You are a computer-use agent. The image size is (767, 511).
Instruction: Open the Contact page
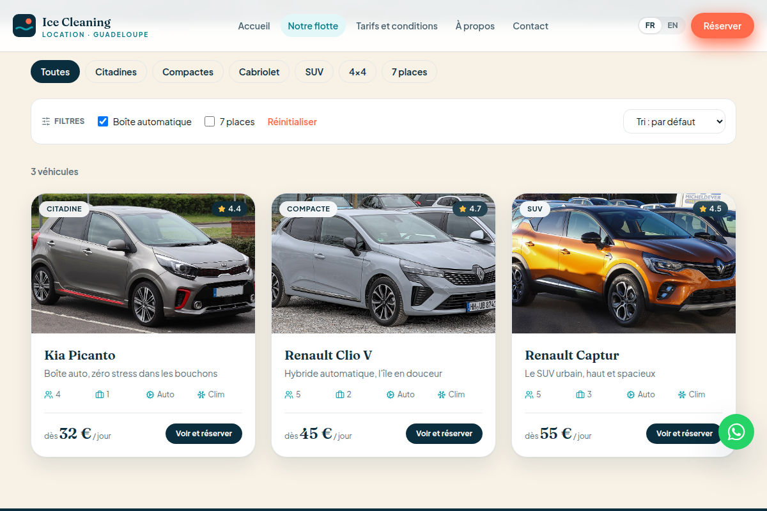(531, 26)
